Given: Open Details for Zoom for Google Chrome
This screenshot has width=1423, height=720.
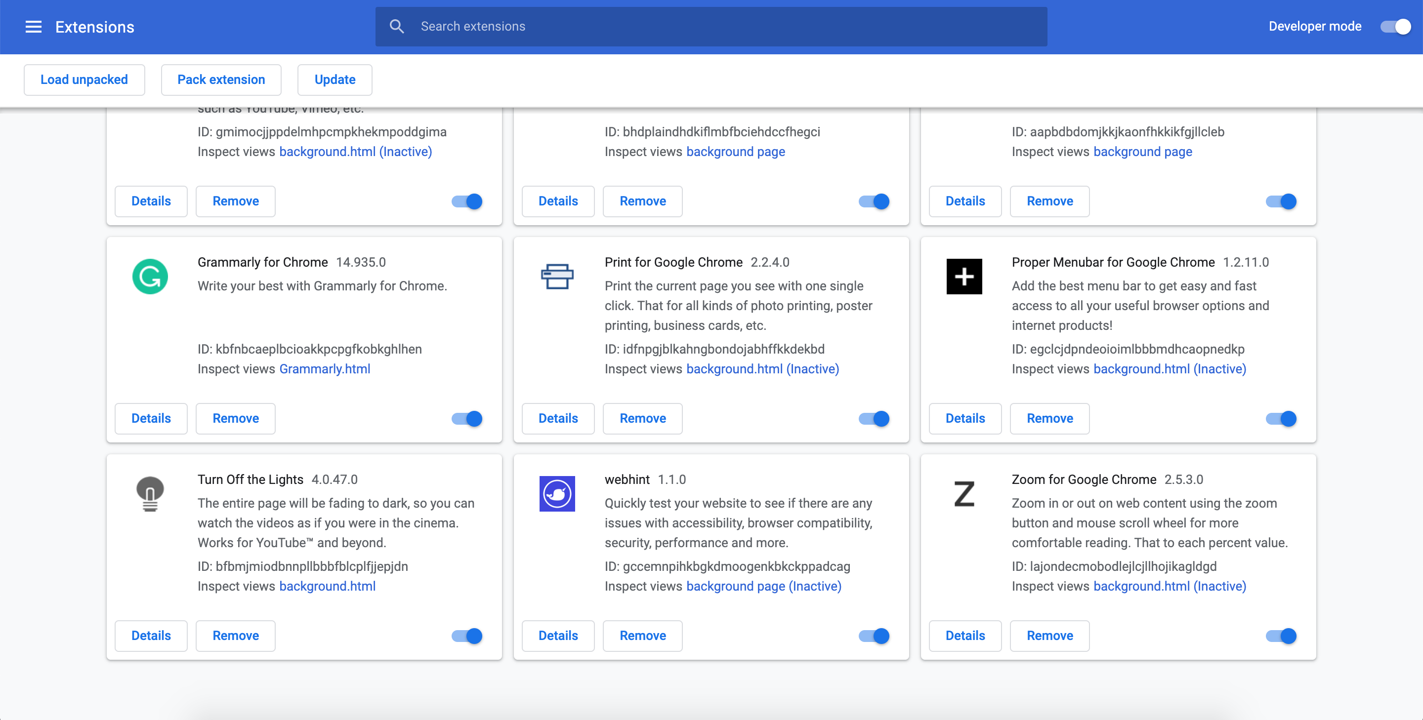Looking at the screenshot, I should [965, 636].
